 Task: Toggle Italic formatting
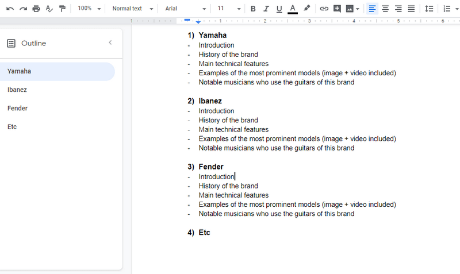click(266, 9)
